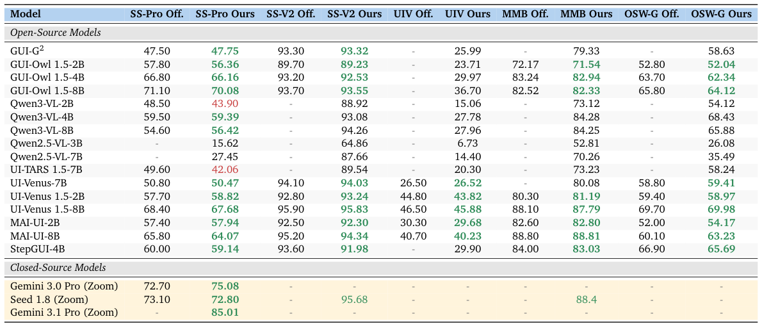The width and height of the screenshot is (762, 326).
Task: Select the "30.30" value for MAI-UI-2B
Action: pos(413,222)
